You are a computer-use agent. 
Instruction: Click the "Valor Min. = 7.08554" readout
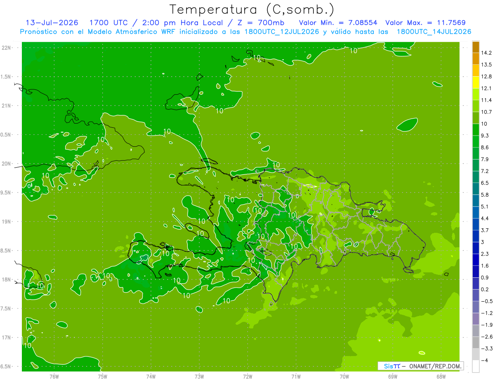pos(338,23)
